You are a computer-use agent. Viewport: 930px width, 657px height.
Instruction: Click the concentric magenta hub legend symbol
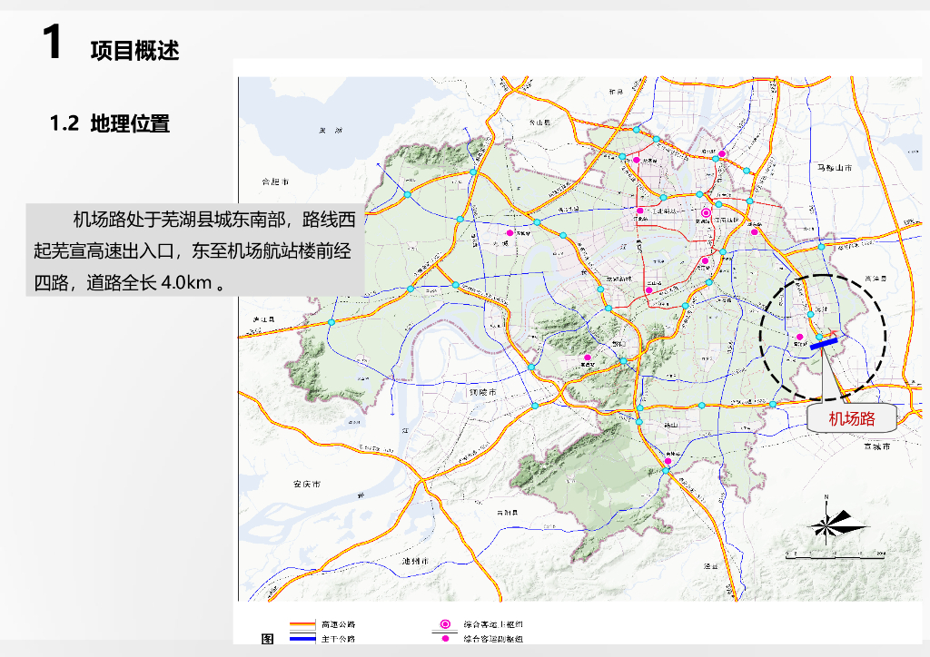[445, 624]
